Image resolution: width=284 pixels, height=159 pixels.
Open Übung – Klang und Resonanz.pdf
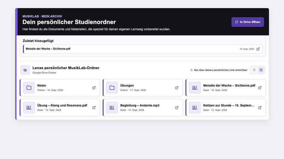point(60,107)
